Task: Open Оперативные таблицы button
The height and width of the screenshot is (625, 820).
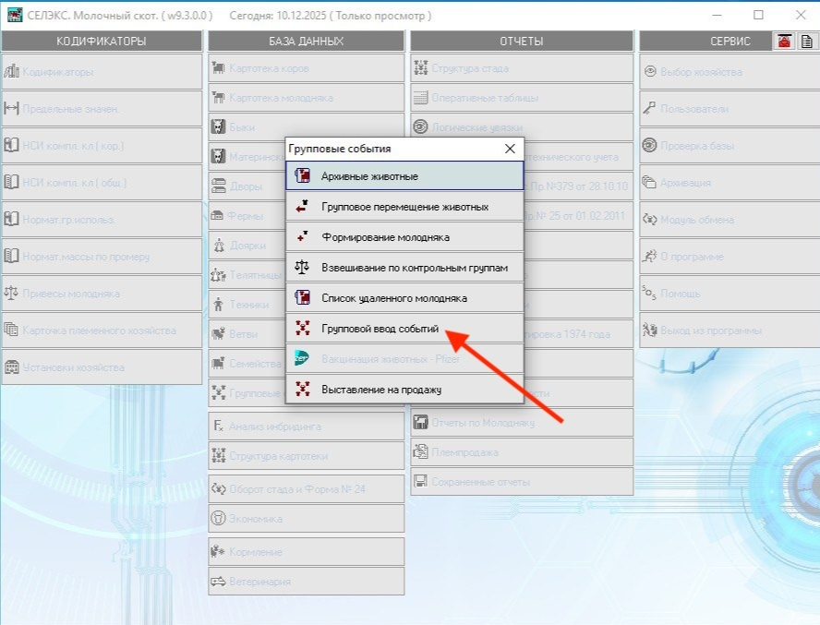Action: click(522, 97)
